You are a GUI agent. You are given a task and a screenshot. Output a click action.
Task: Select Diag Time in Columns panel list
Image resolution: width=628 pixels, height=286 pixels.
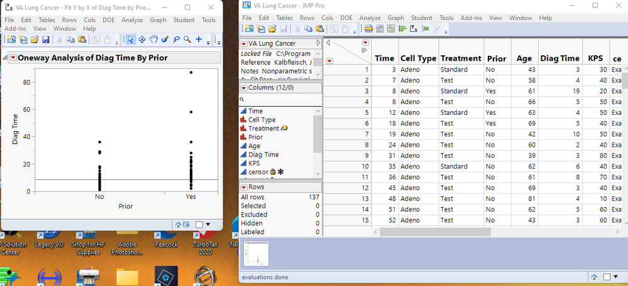click(263, 154)
